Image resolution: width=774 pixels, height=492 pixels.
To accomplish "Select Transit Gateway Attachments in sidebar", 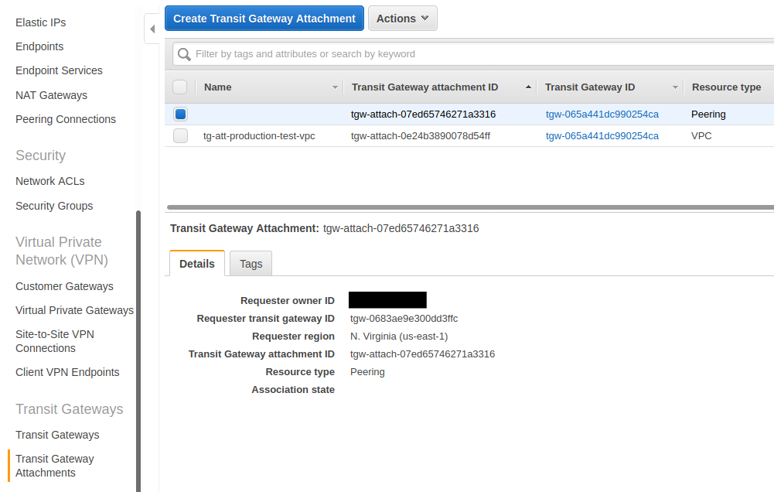I will pos(54,466).
